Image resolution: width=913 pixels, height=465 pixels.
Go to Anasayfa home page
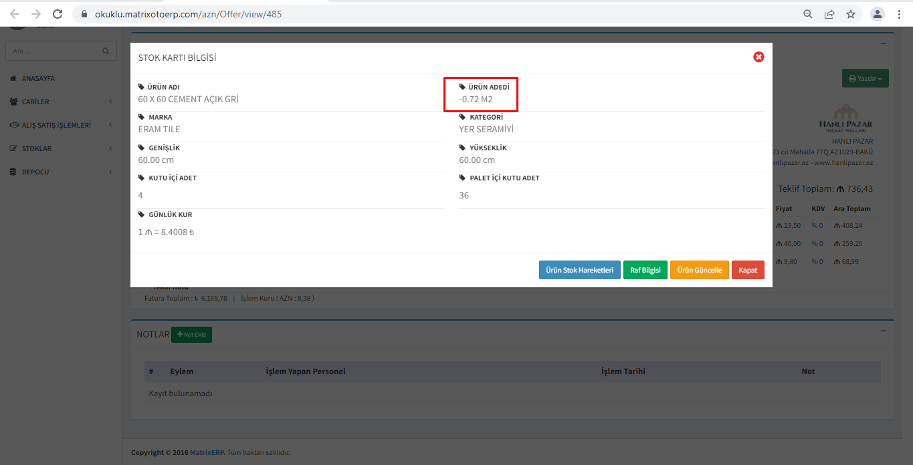pyautogui.click(x=38, y=78)
